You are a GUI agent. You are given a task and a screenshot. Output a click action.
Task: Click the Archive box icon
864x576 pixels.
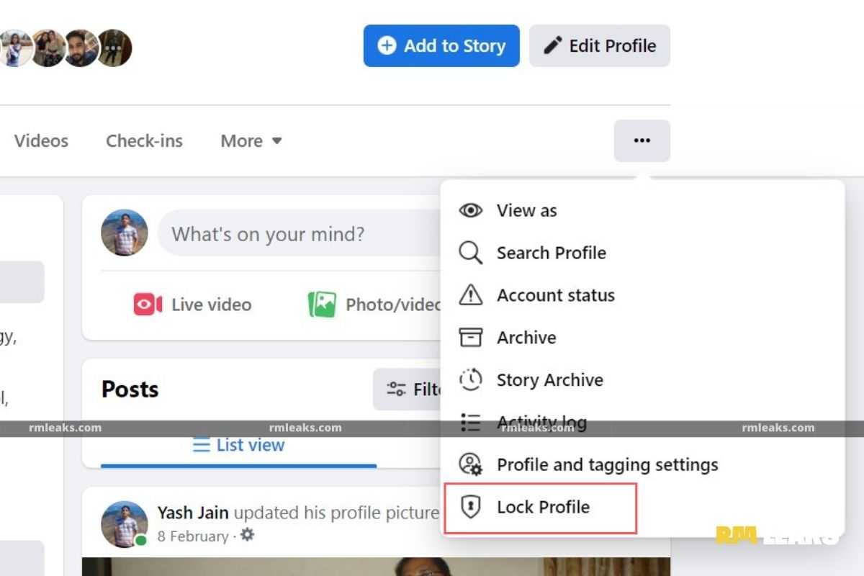pyautogui.click(x=471, y=337)
